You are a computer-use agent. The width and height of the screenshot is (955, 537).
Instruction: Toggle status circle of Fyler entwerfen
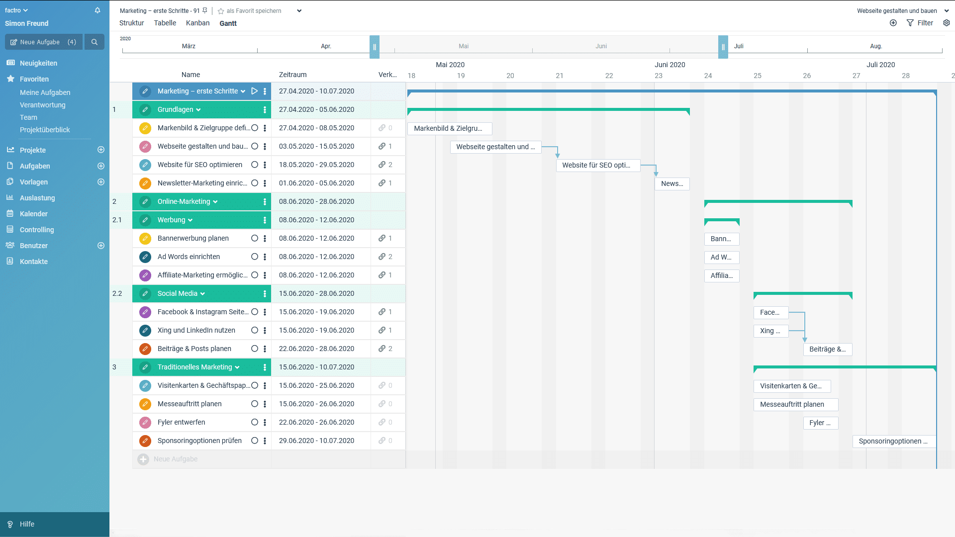255,422
